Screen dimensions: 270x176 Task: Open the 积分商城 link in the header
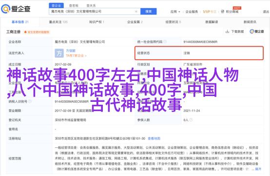click(232, 12)
